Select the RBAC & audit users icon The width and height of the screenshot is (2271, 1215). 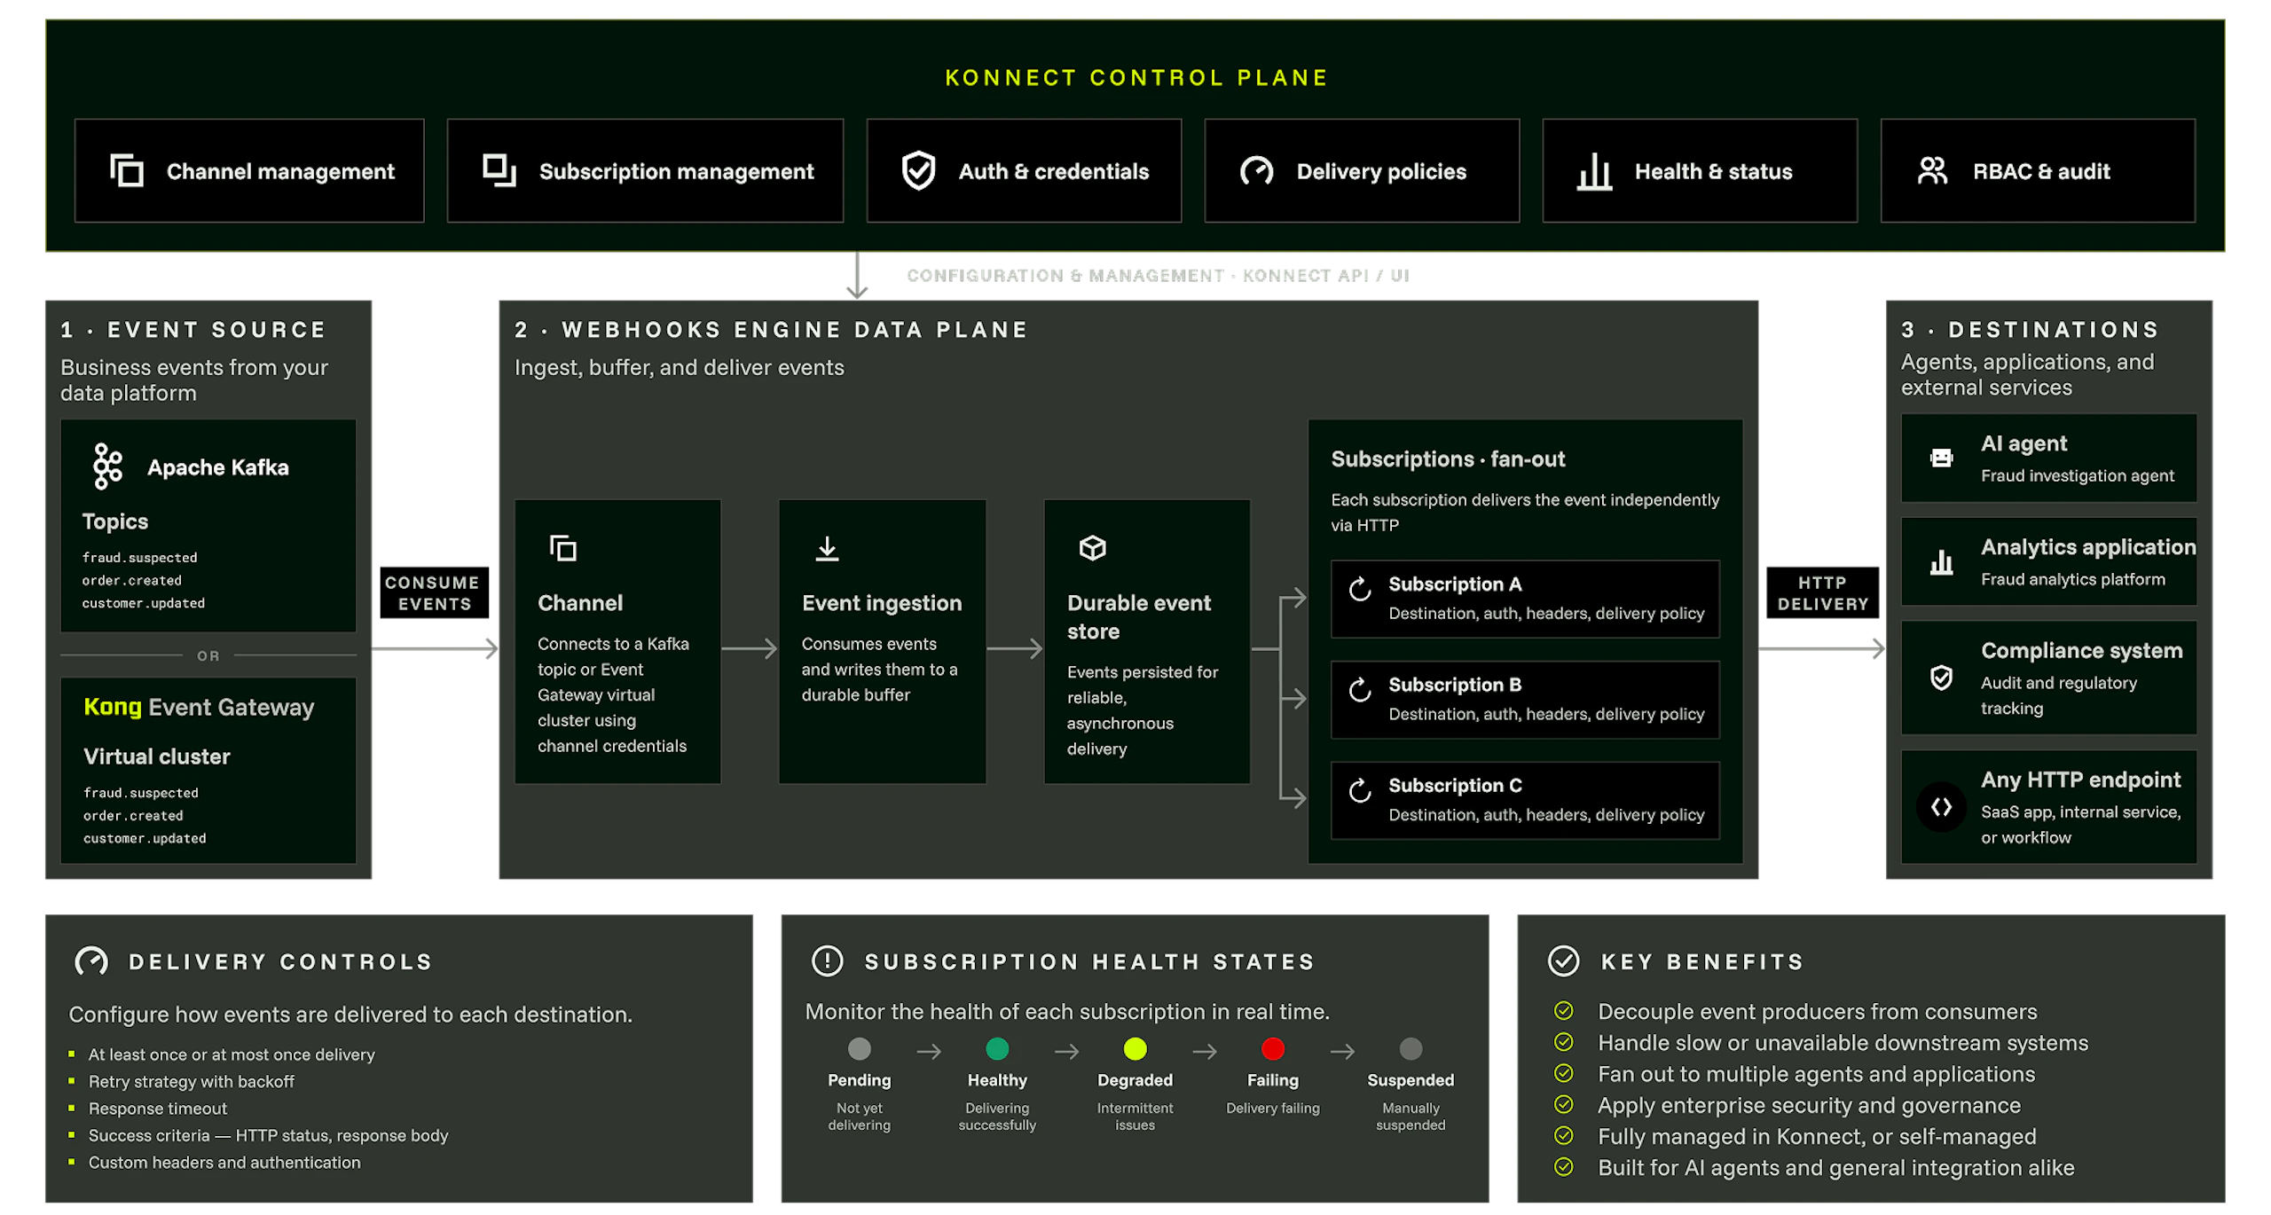click(x=1932, y=170)
